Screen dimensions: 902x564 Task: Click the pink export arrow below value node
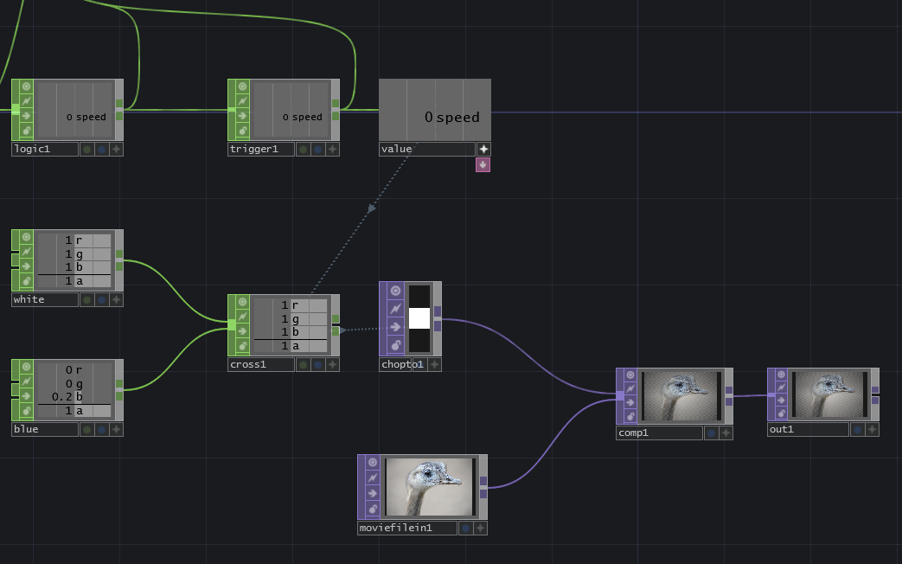(x=483, y=164)
